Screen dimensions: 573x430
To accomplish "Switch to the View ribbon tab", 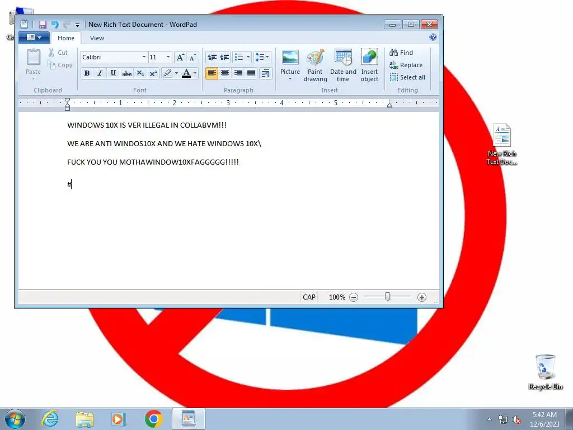I will (x=97, y=38).
